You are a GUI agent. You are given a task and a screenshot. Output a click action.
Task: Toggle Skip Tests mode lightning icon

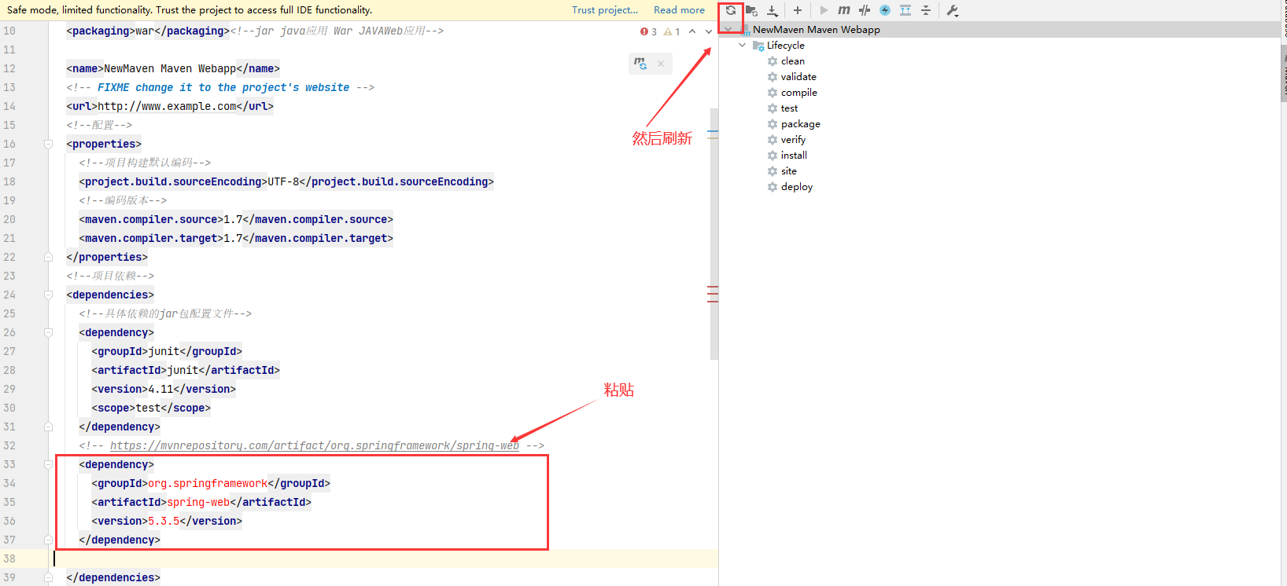click(x=885, y=10)
